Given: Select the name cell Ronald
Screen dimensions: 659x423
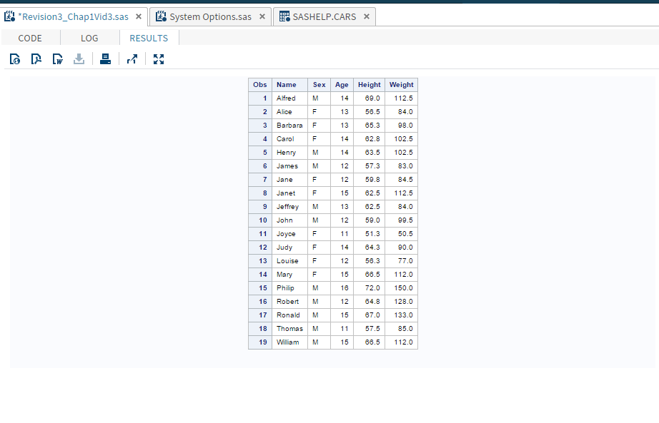Looking at the screenshot, I should pos(290,315).
